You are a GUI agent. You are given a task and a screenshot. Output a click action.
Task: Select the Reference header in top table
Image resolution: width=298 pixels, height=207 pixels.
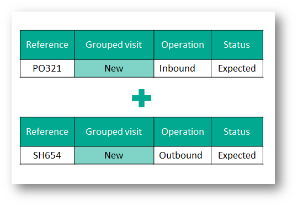pyautogui.click(x=47, y=45)
